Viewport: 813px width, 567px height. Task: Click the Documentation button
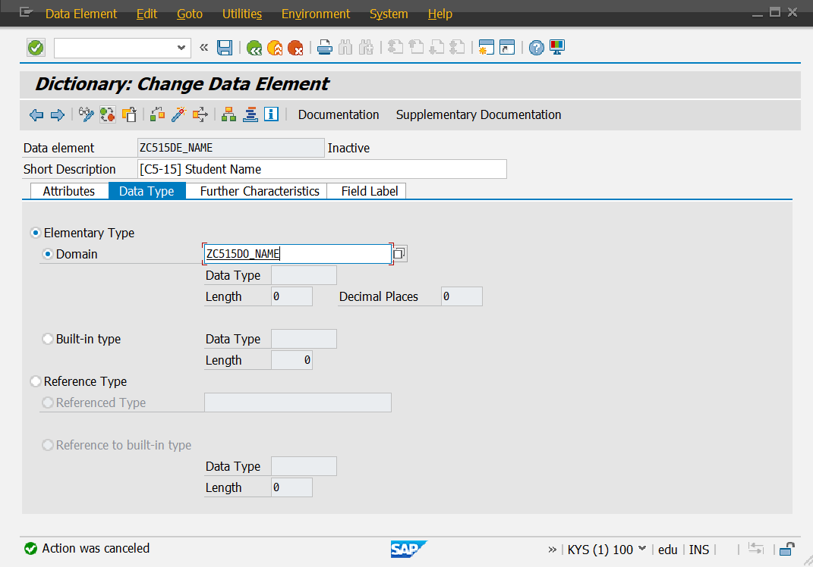(339, 115)
